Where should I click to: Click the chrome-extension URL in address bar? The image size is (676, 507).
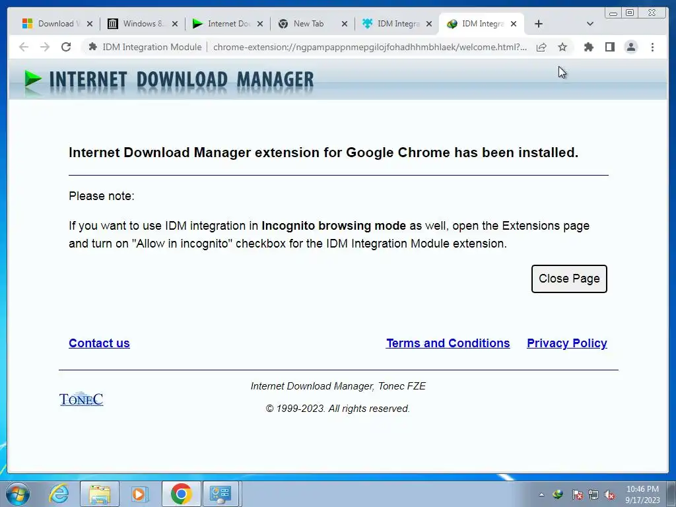pos(370,47)
